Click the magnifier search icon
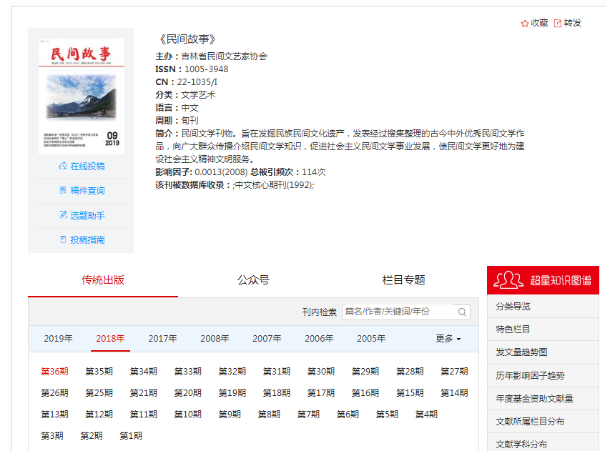Viewport: 605px width, 451px height. tap(463, 312)
